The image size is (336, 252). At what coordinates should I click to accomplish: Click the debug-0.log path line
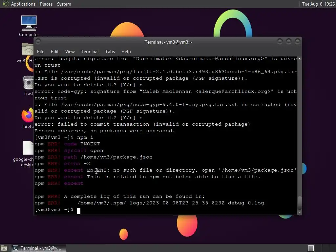click(x=149, y=203)
